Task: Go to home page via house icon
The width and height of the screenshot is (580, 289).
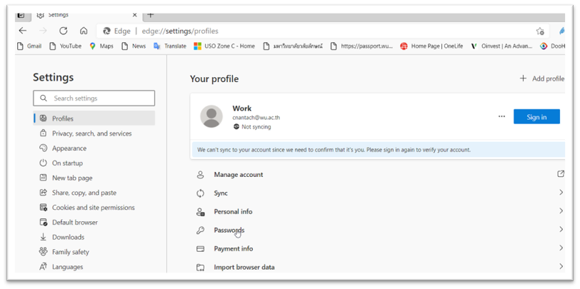Action: tap(84, 31)
